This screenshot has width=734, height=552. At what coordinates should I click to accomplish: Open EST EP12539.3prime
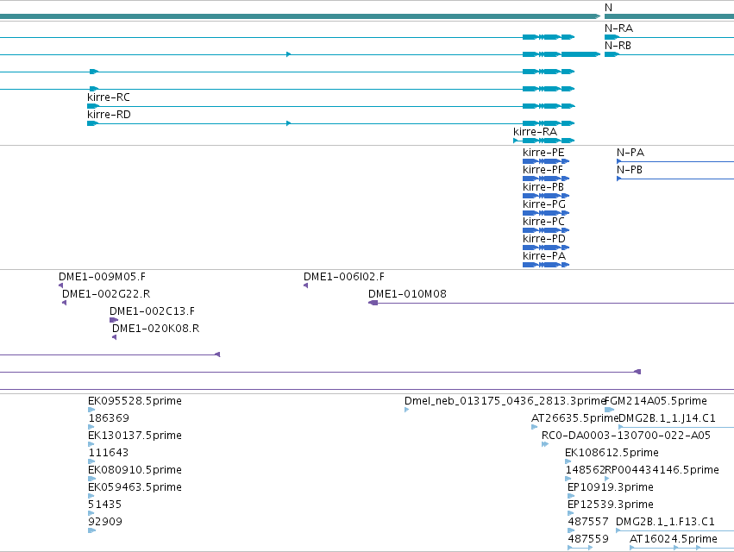pos(611,505)
